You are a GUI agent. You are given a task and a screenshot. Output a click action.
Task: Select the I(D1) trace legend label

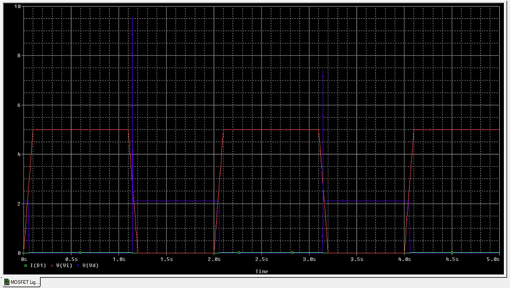pyautogui.click(x=38, y=266)
